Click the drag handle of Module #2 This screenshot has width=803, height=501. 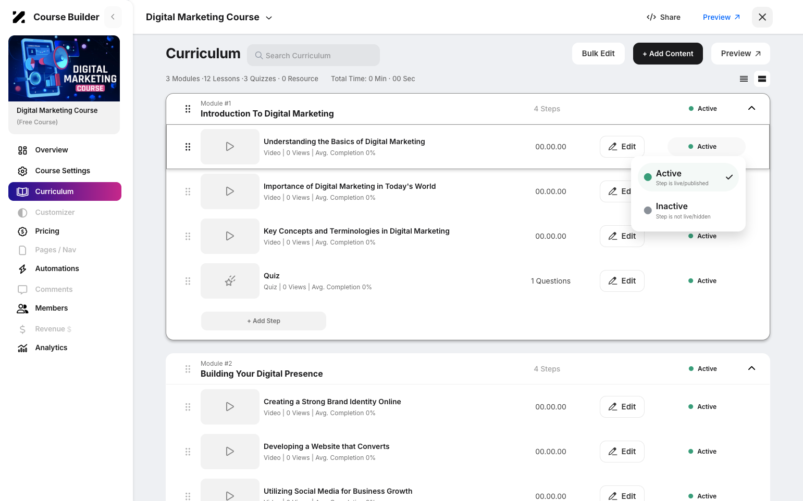click(188, 369)
